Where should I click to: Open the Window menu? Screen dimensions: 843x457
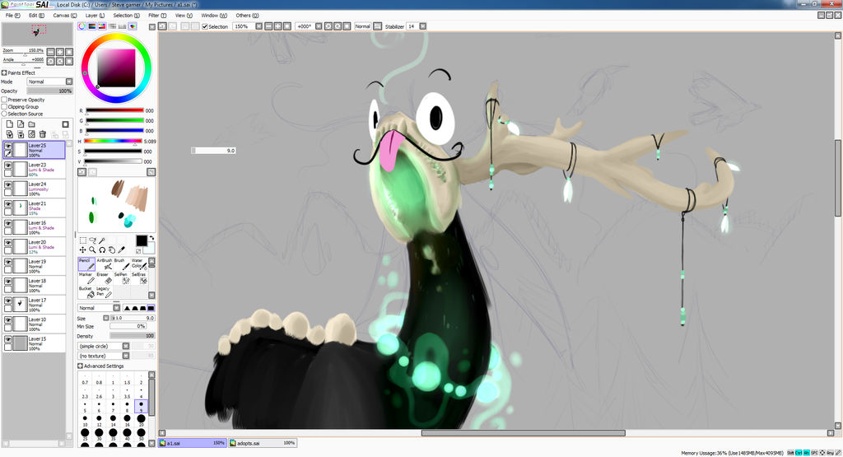[214, 16]
